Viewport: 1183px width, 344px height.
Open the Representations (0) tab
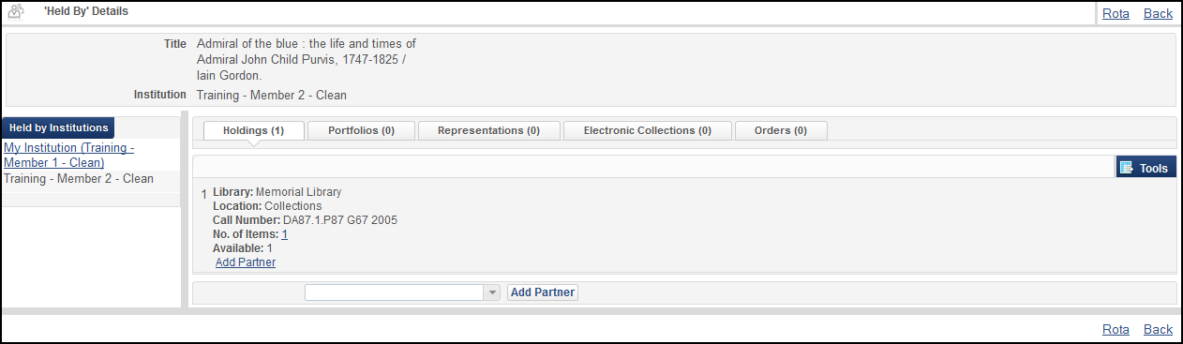[x=488, y=130]
